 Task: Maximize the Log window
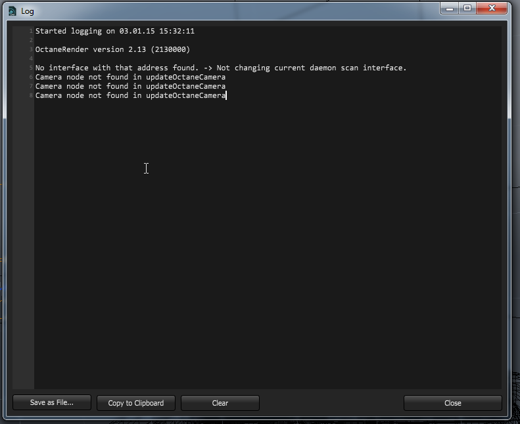pos(467,9)
